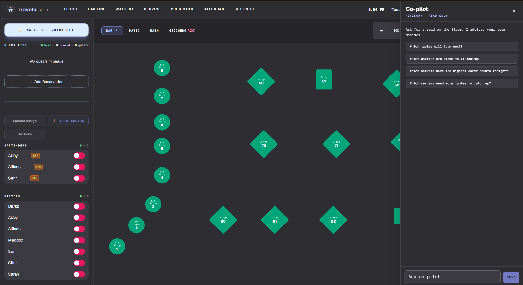Click the Travola logo icon
This screenshot has height=285, width=523.
(10, 9)
